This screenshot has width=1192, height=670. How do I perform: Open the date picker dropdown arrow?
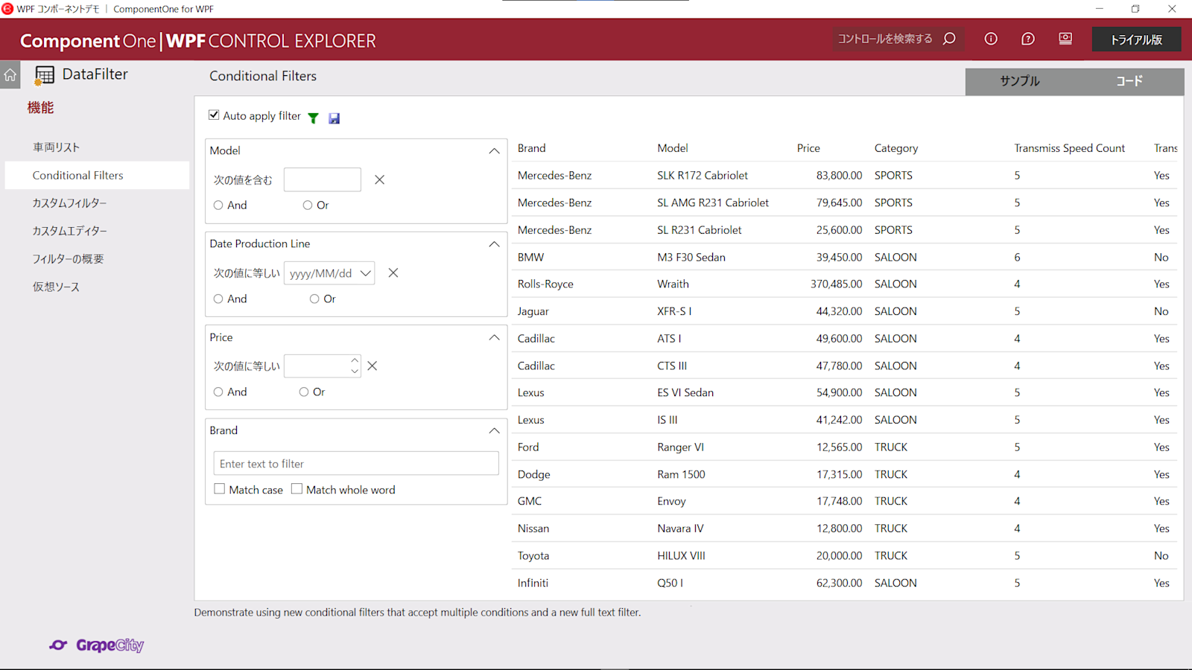coord(366,273)
